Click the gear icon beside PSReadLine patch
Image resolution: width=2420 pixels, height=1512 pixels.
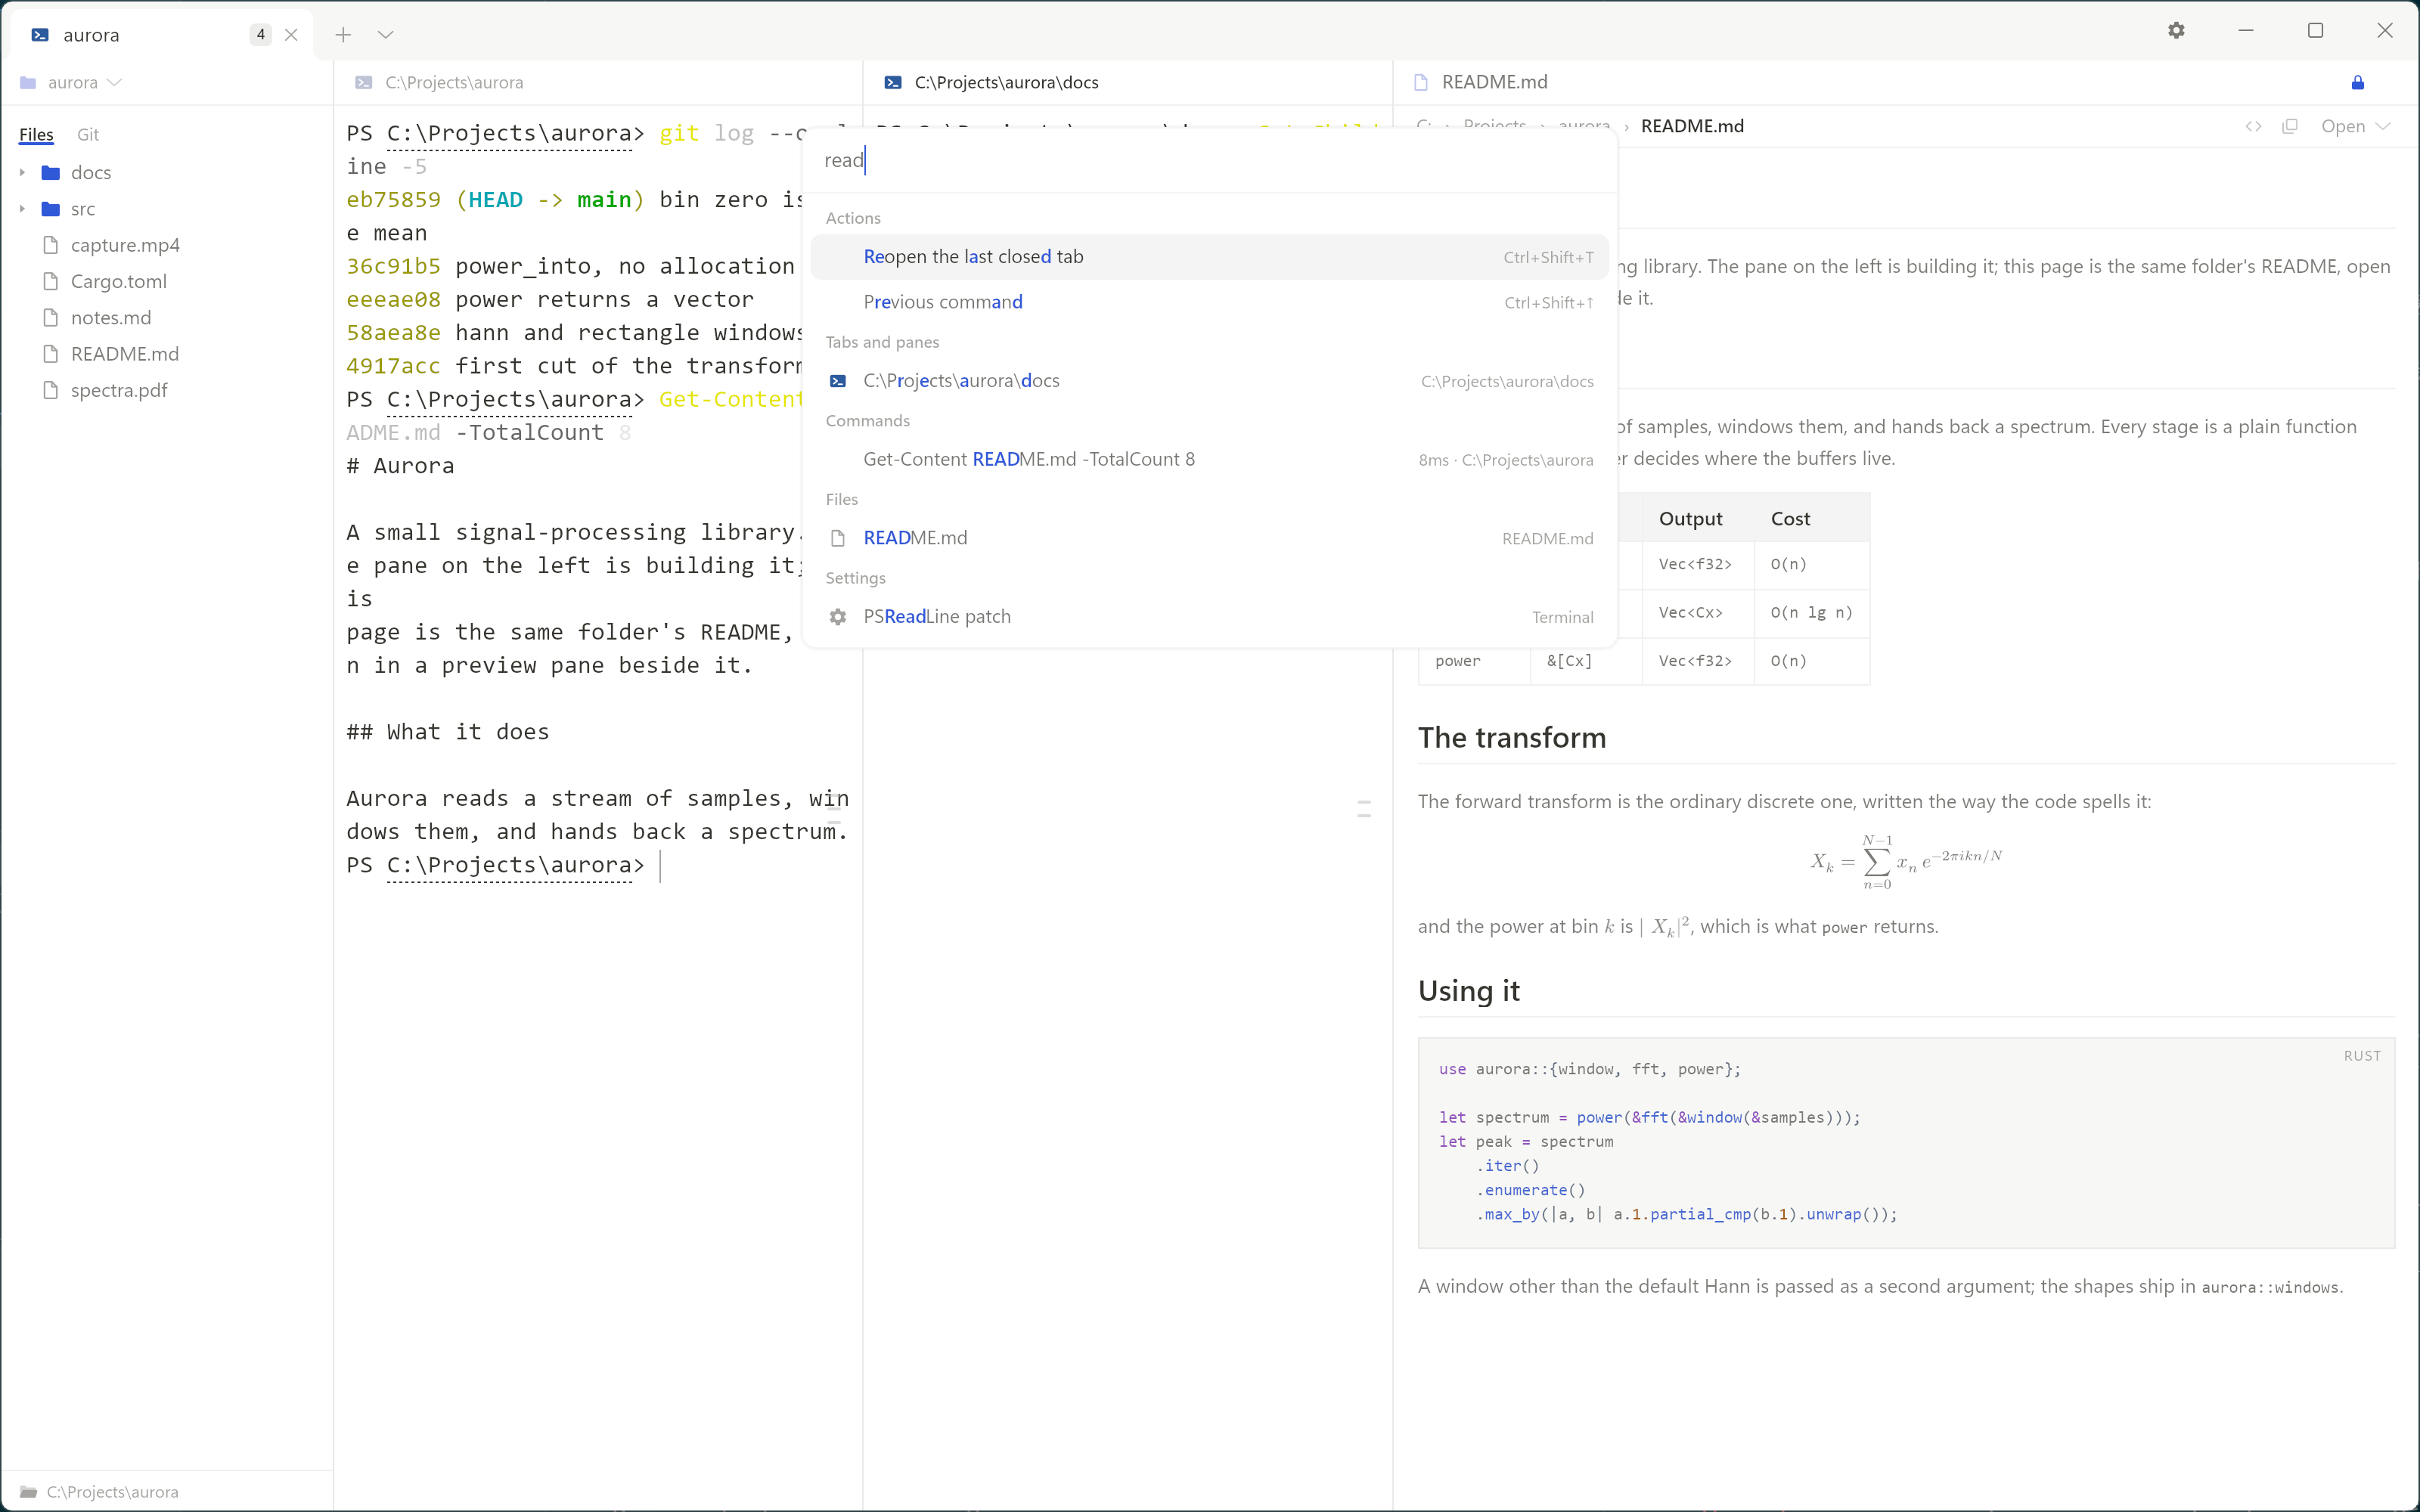(x=838, y=617)
